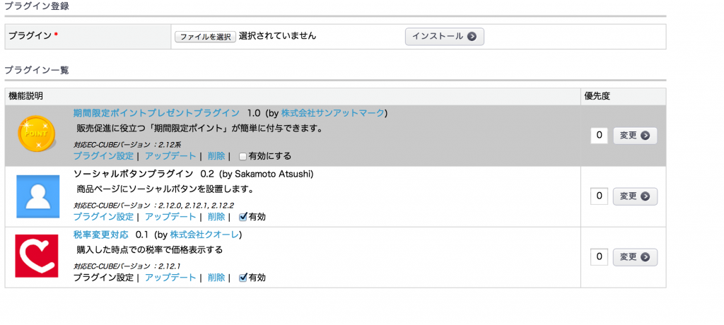Screen dimensions: 724x325
Task: Click アップデート for 期間限定ポイント plugin
Action: click(170, 156)
